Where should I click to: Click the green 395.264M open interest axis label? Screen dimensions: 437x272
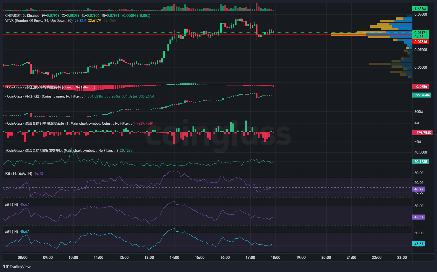click(x=422, y=95)
